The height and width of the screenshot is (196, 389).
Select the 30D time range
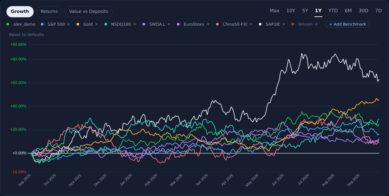coord(363,11)
